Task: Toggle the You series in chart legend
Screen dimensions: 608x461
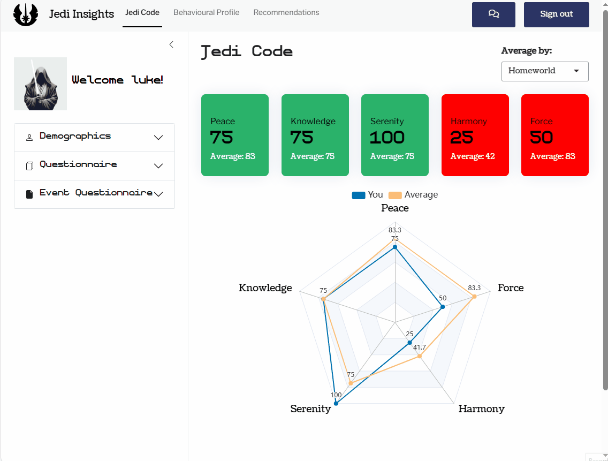Action: click(367, 195)
